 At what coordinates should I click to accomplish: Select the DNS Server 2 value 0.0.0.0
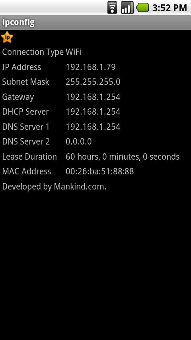coord(79,142)
